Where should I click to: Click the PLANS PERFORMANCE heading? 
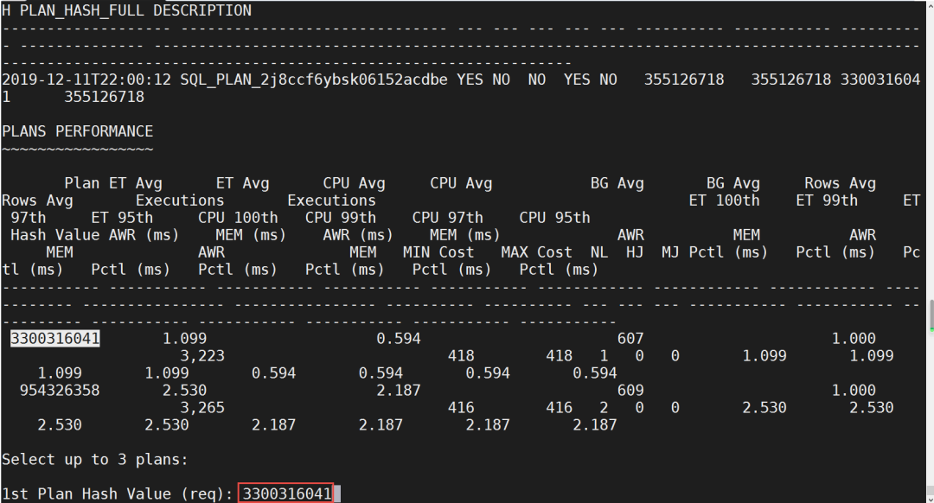click(x=78, y=131)
